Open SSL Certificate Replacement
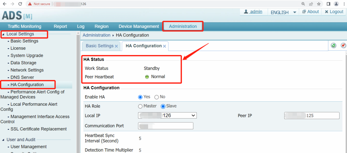Screen dimensions: 347x153 [x=39, y=129]
